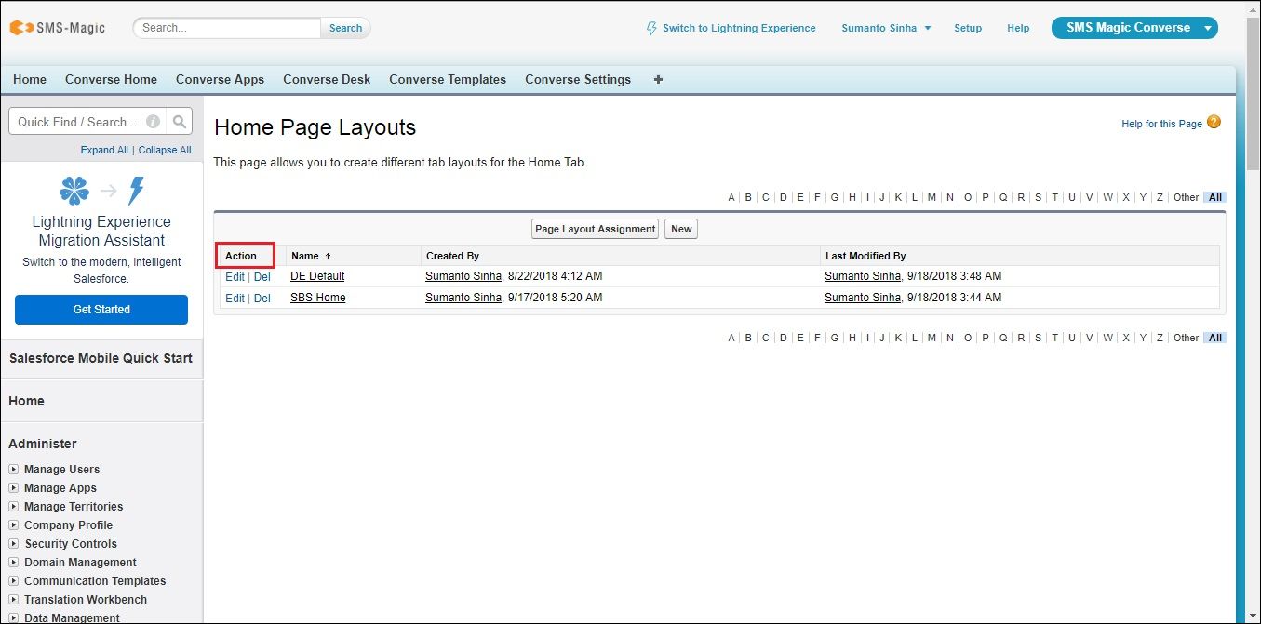Expand the Manage Territories section
Image resolution: width=1261 pixels, height=624 pixels.
pos(14,507)
